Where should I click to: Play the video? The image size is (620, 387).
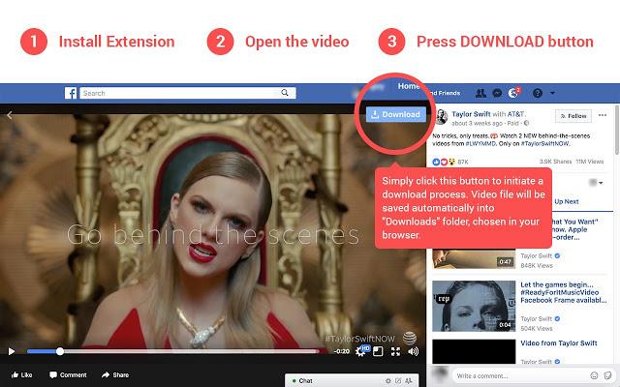click(12, 351)
